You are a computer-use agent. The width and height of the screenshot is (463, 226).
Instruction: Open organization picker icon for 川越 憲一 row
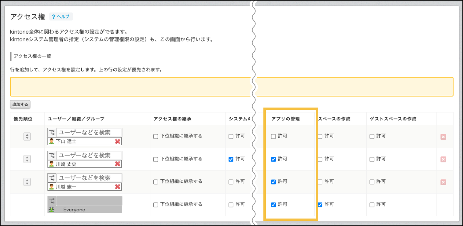coord(52,178)
